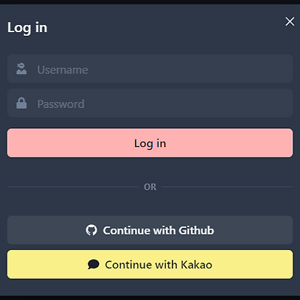Click the Kakao speech bubble icon

tap(94, 264)
